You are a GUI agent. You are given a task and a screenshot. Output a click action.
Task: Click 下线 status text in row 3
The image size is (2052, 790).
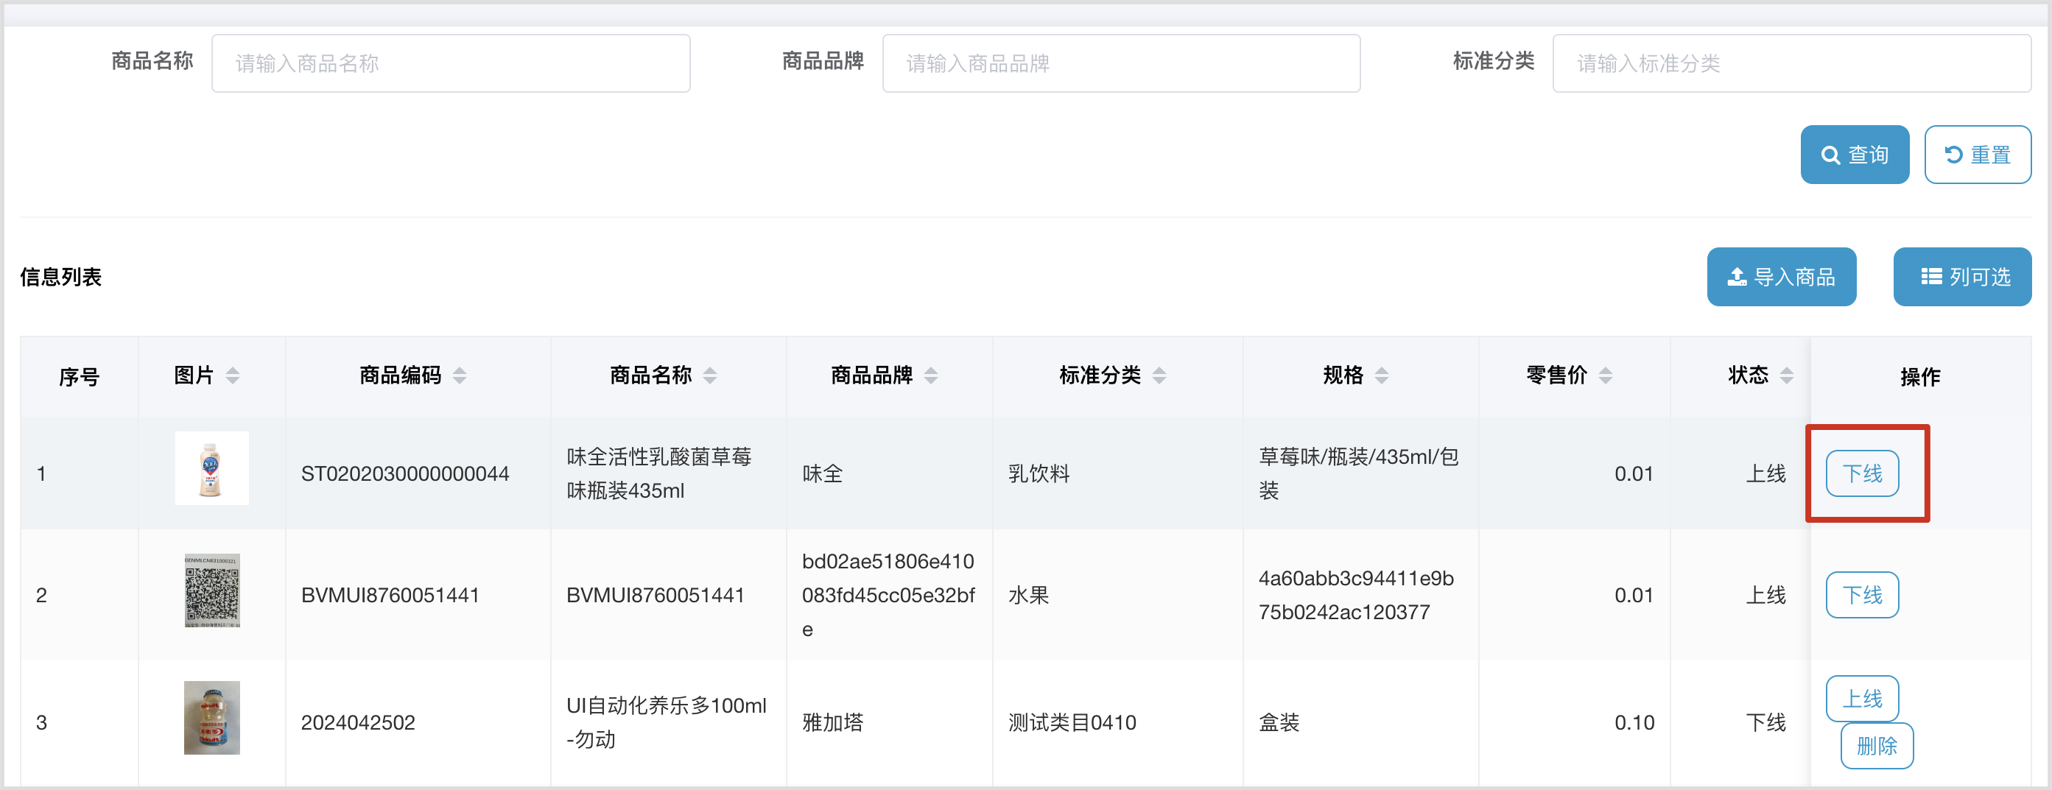coord(1765,722)
